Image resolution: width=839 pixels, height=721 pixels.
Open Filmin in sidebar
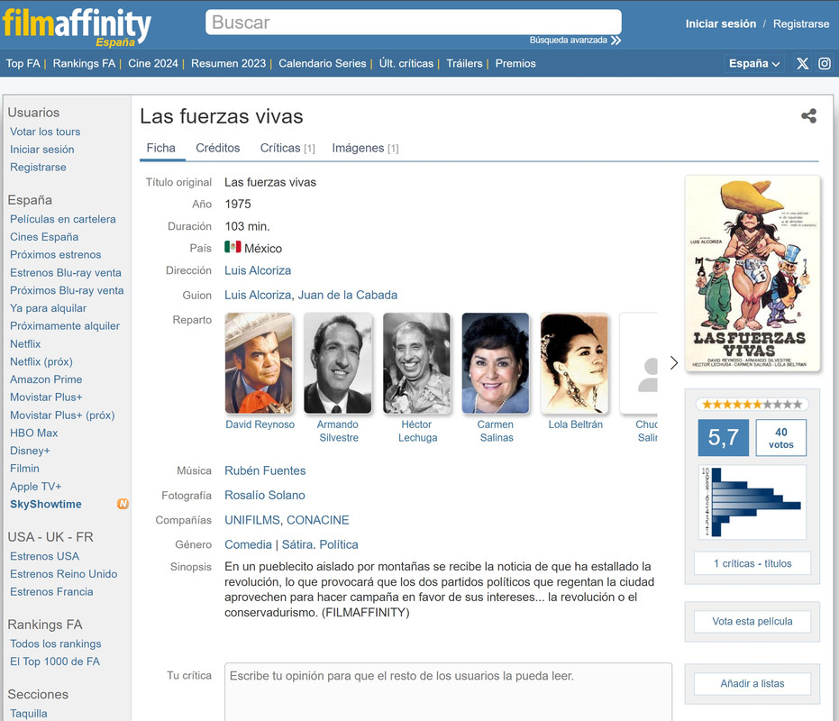(x=24, y=469)
